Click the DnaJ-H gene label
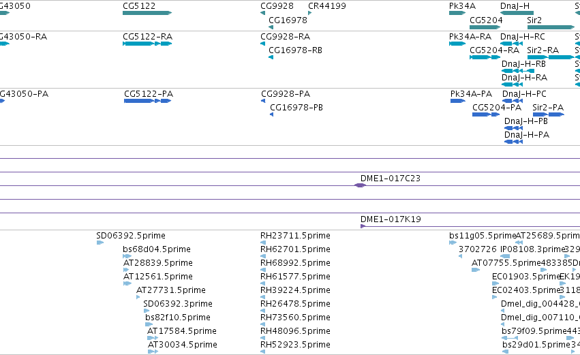 pyautogui.click(x=515, y=6)
